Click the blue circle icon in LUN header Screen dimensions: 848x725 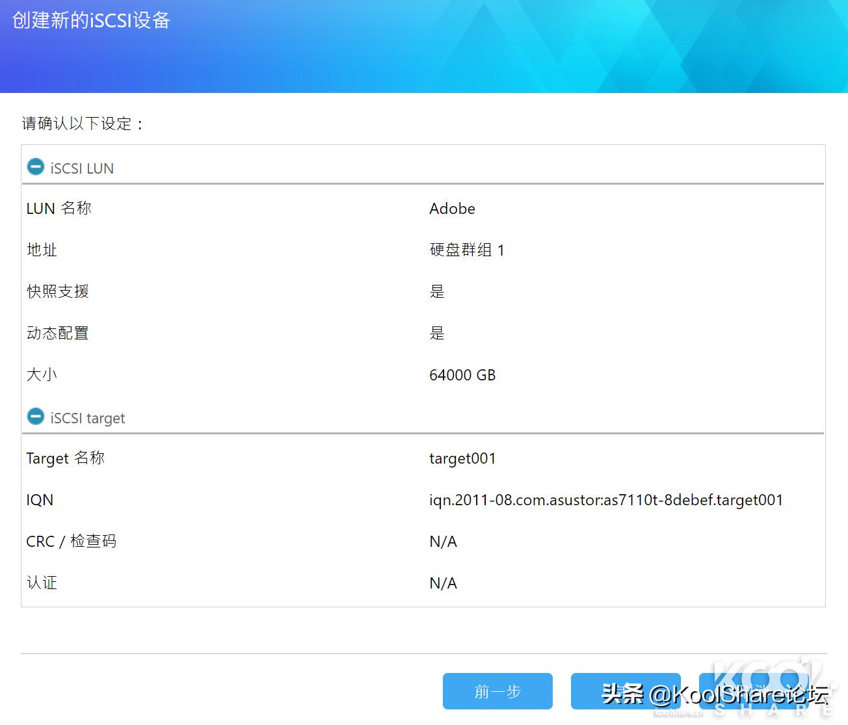pyautogui.click(x=36, y=166)
